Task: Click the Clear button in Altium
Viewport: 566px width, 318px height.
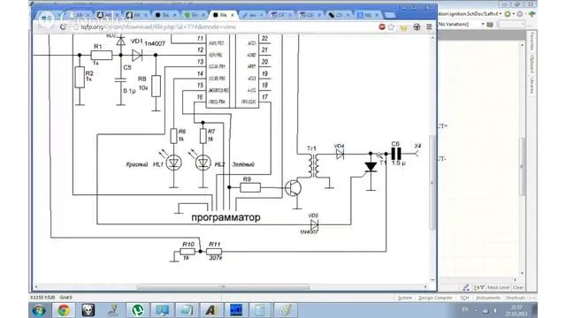Action: point(518,287)
